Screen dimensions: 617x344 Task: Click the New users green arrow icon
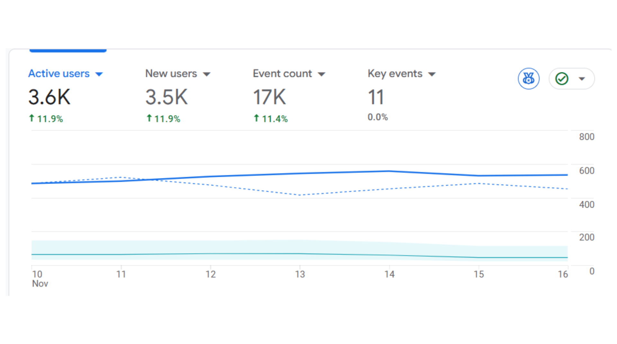point(149,118)
